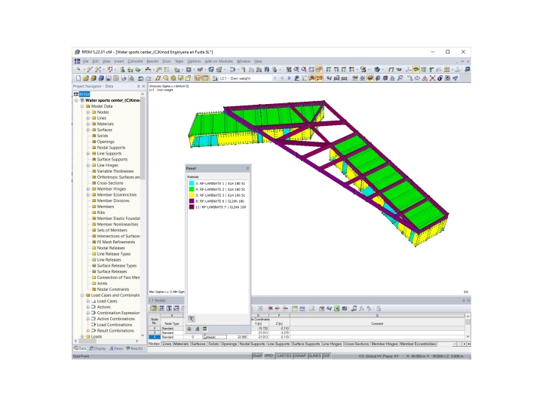Open the File menu
This screenshot has height=407, width=543.
point(85,61)
